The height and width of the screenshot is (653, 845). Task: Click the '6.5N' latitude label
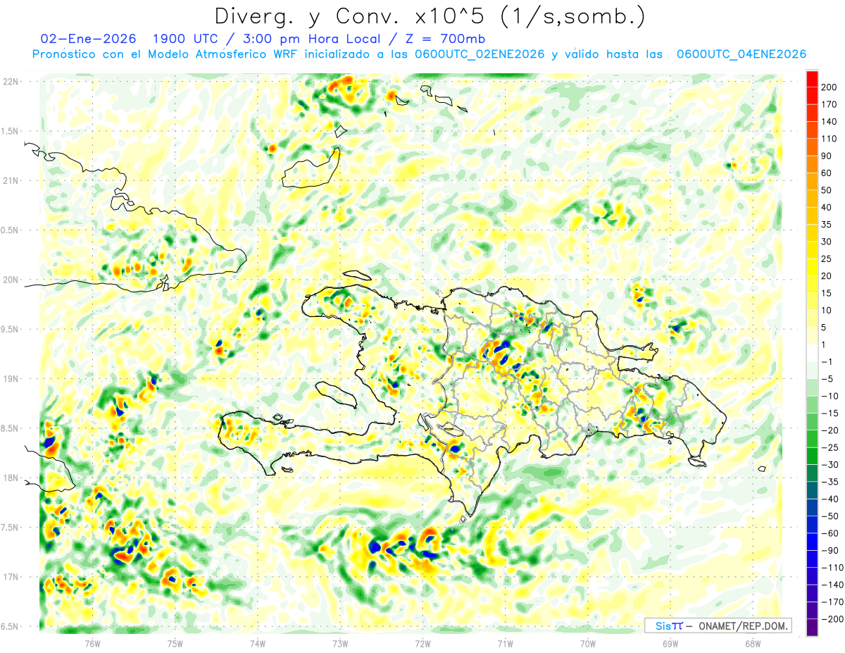click(11, 626)
